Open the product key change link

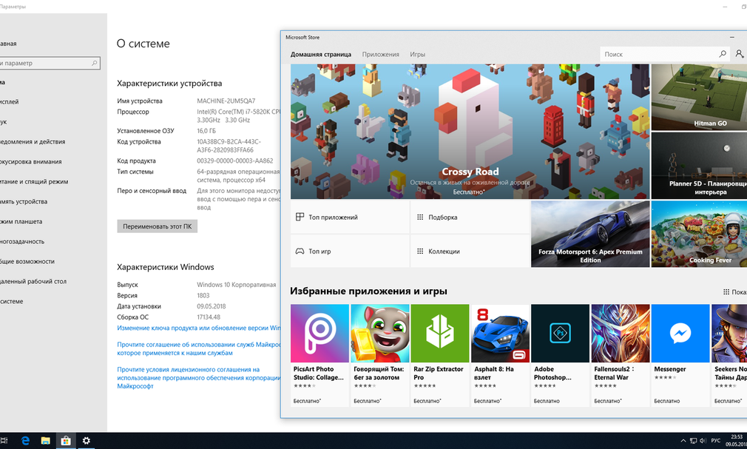(199, 328)
